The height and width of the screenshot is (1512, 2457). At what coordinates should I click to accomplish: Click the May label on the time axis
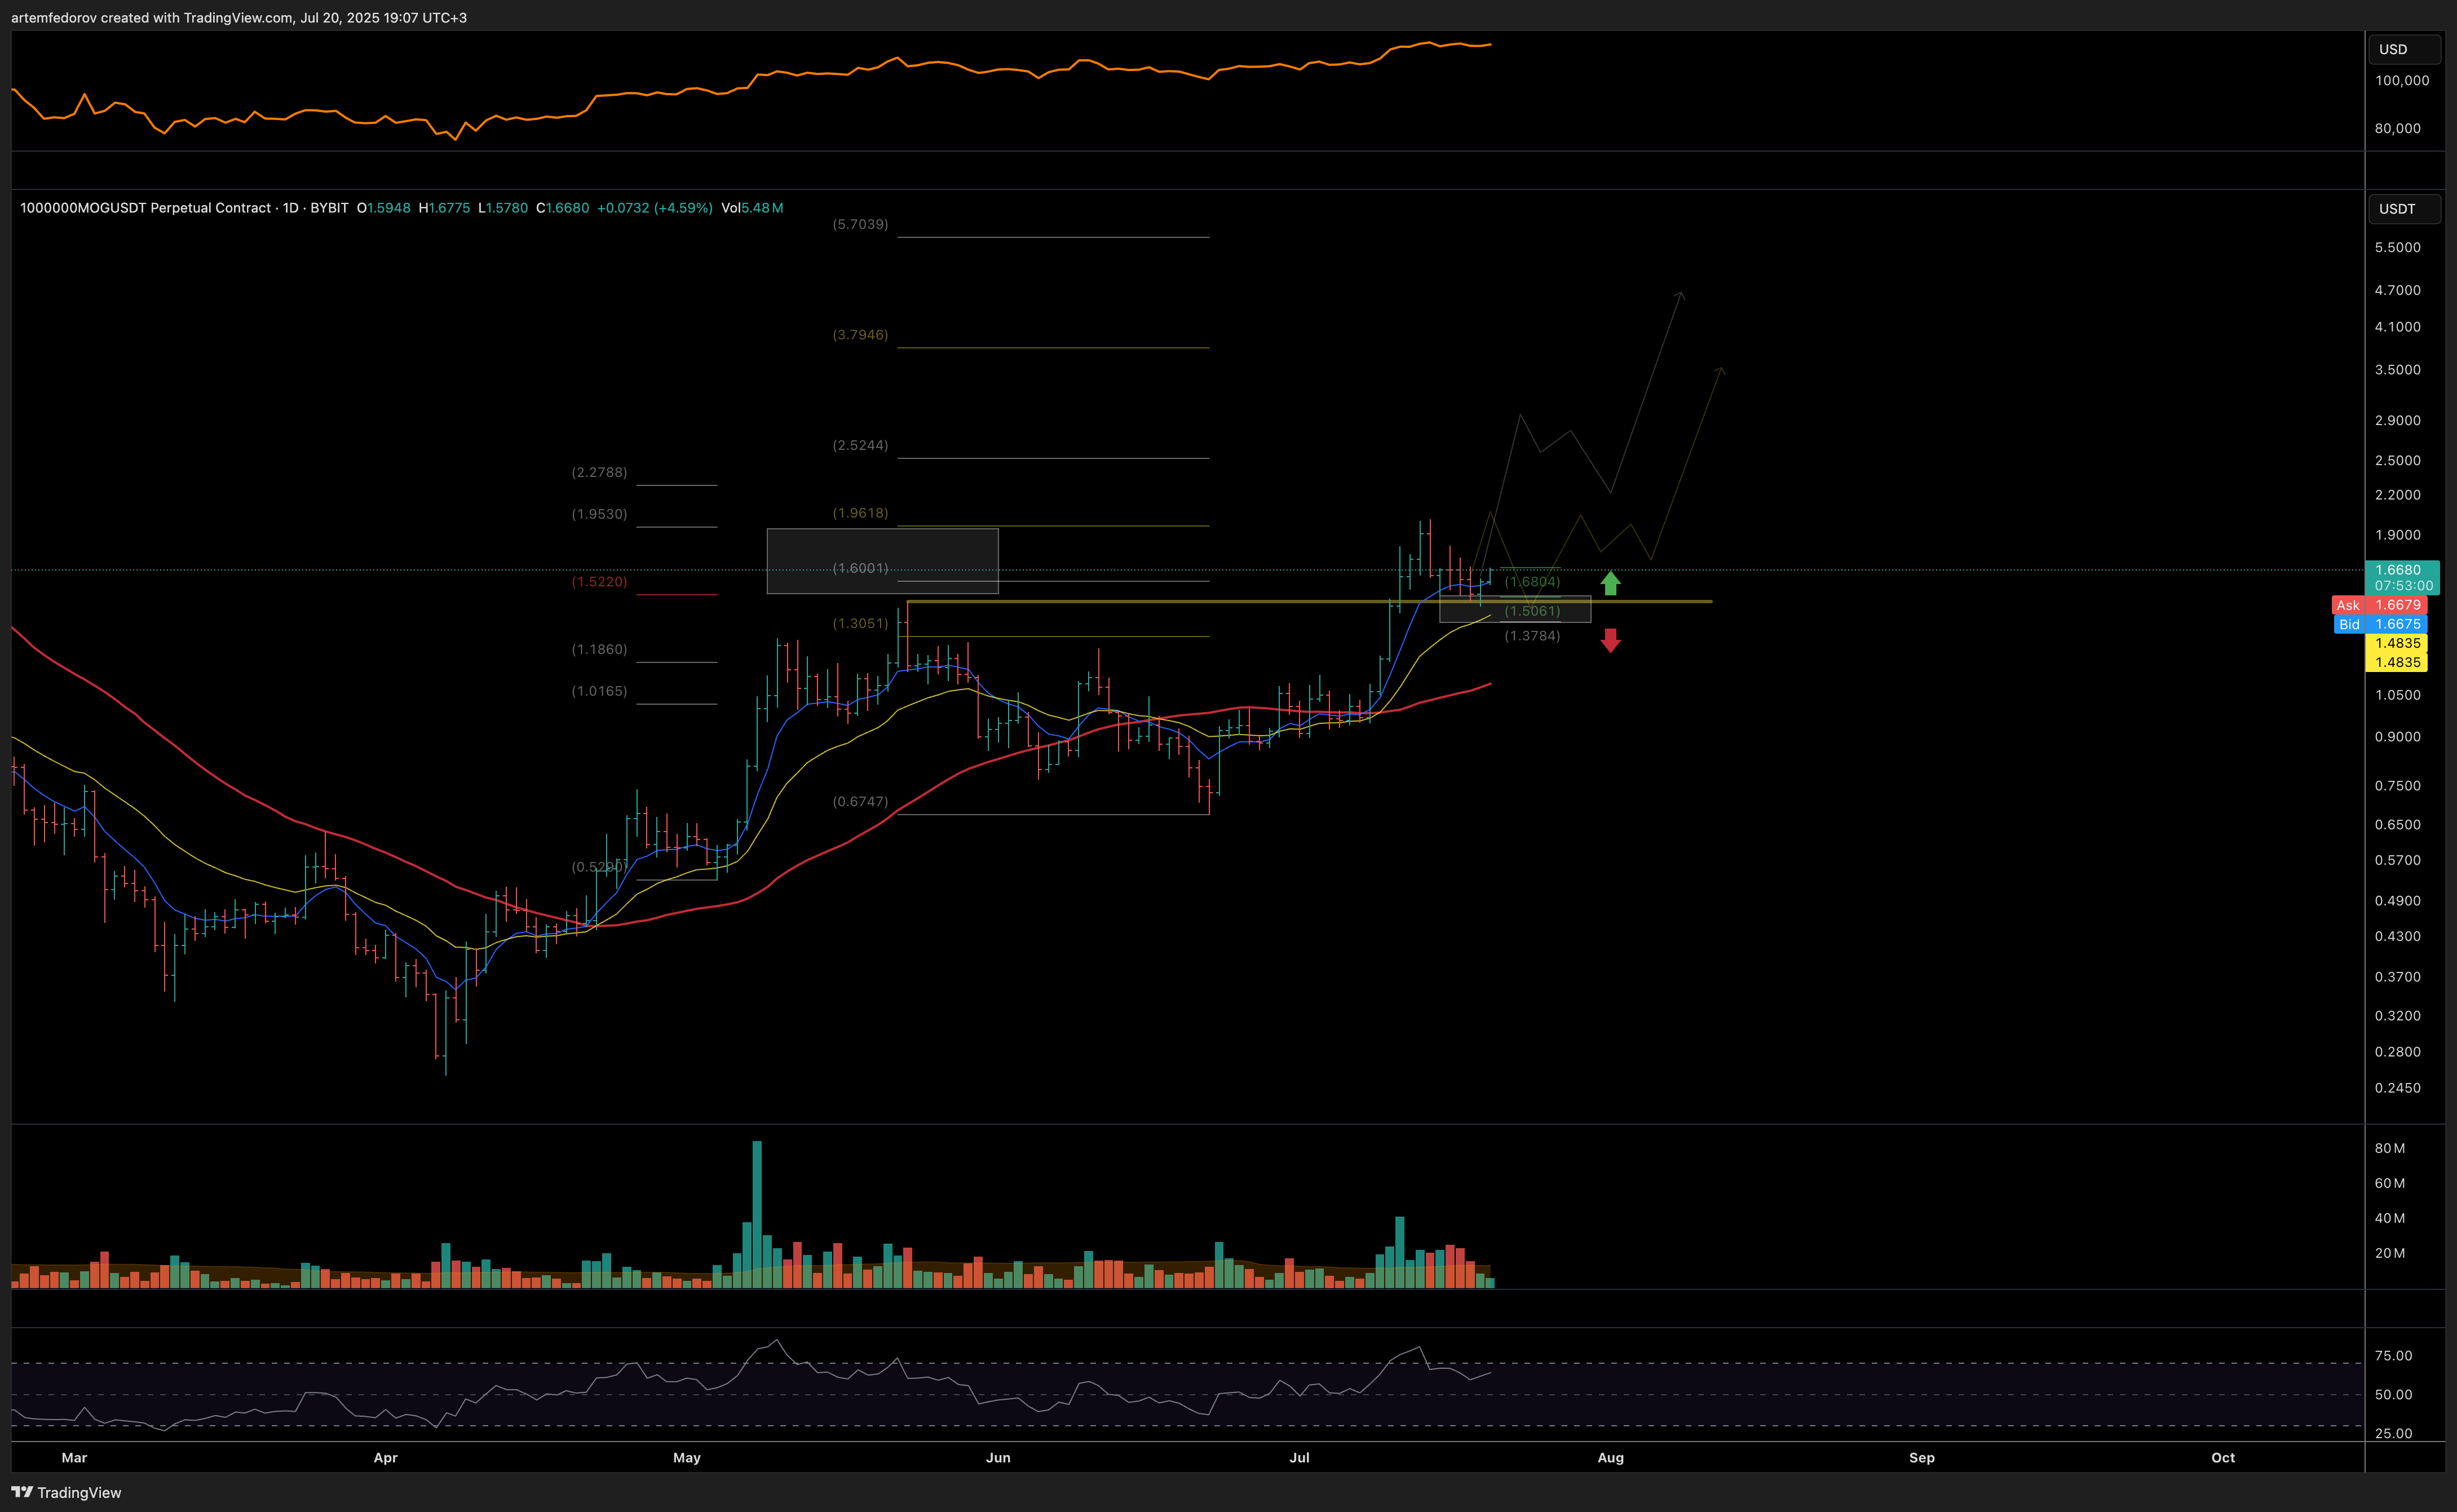click(687, 1458)
